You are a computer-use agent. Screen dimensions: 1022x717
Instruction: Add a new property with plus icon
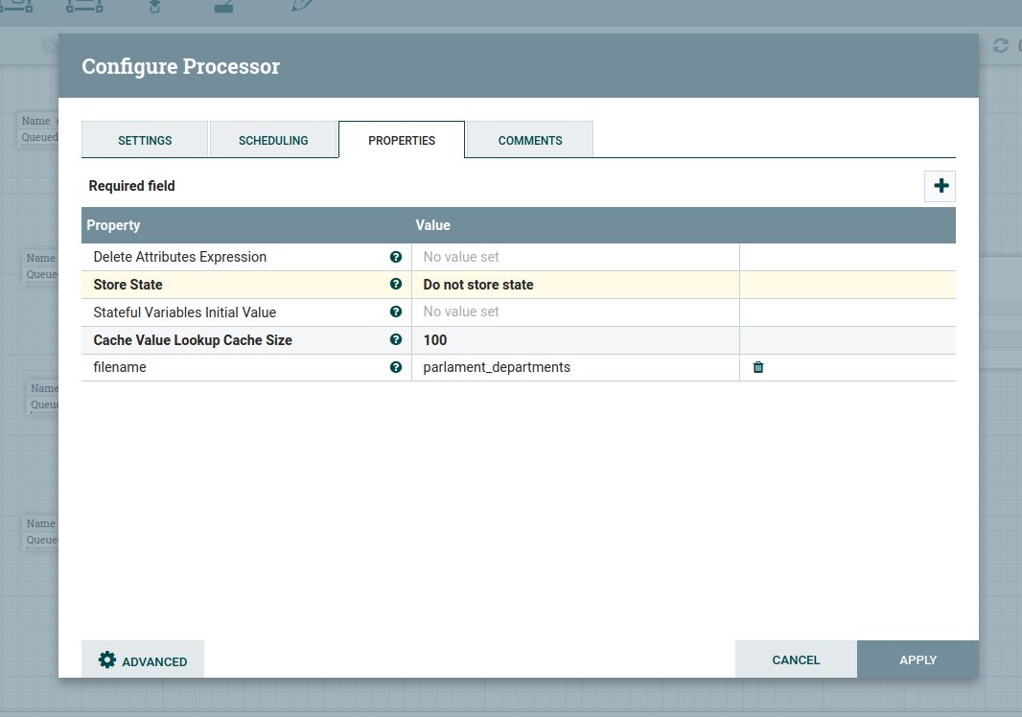[x=940, y=186]
